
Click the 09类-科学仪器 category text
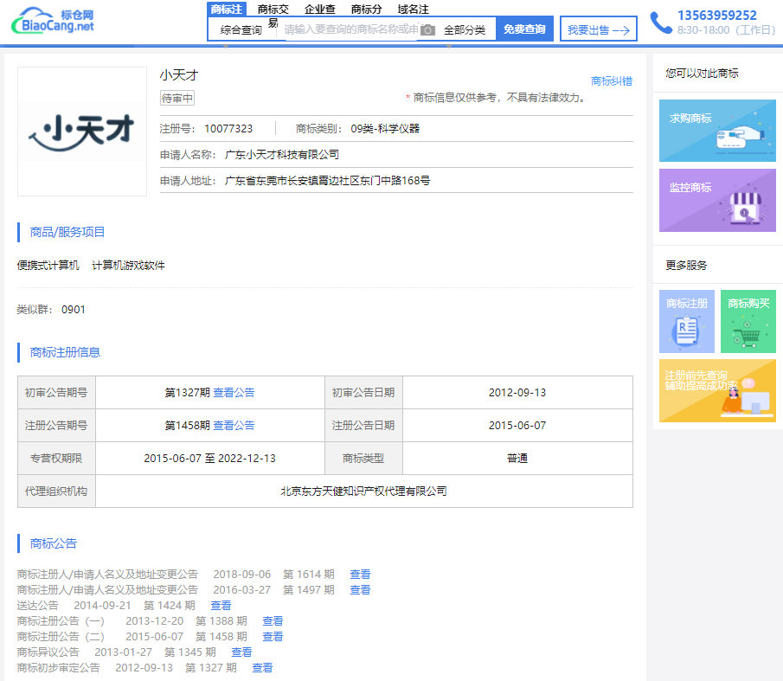pos(385,129)
